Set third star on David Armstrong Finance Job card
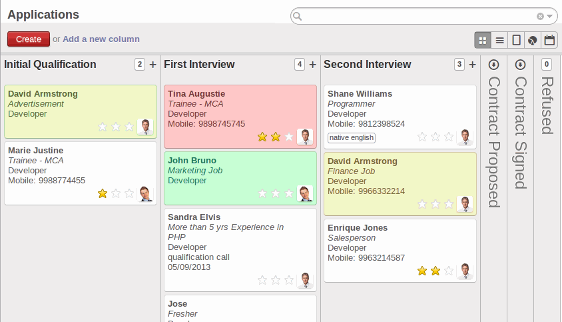This screenshot has height=322, width=562. (449, 204)
